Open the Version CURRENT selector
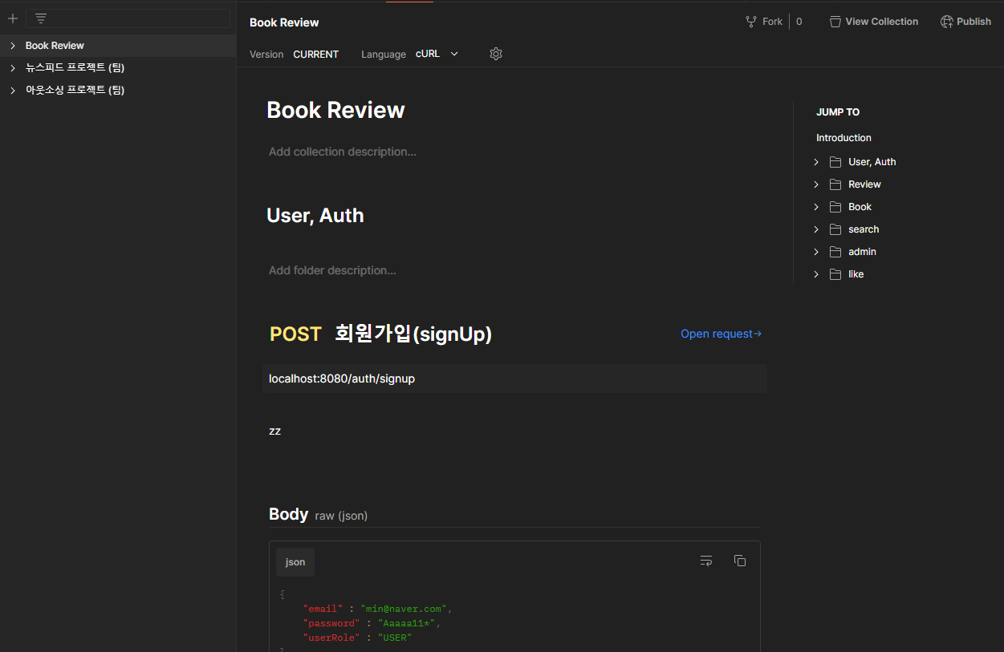The width and height of the screenshot is (1004, 652). click(315, 55)
